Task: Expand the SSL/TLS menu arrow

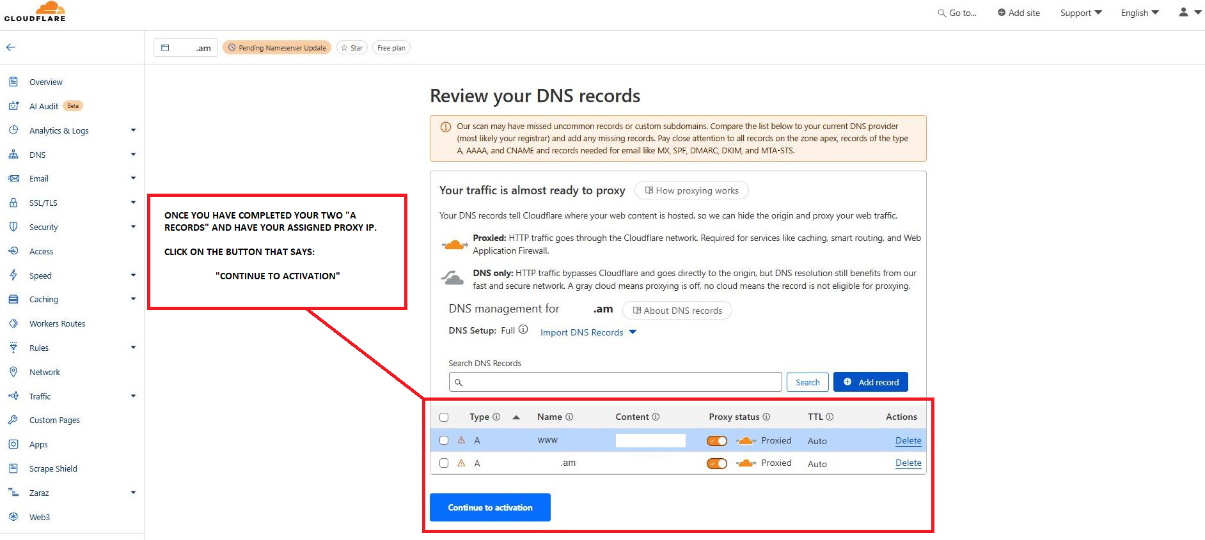Action: coord(133,203)
